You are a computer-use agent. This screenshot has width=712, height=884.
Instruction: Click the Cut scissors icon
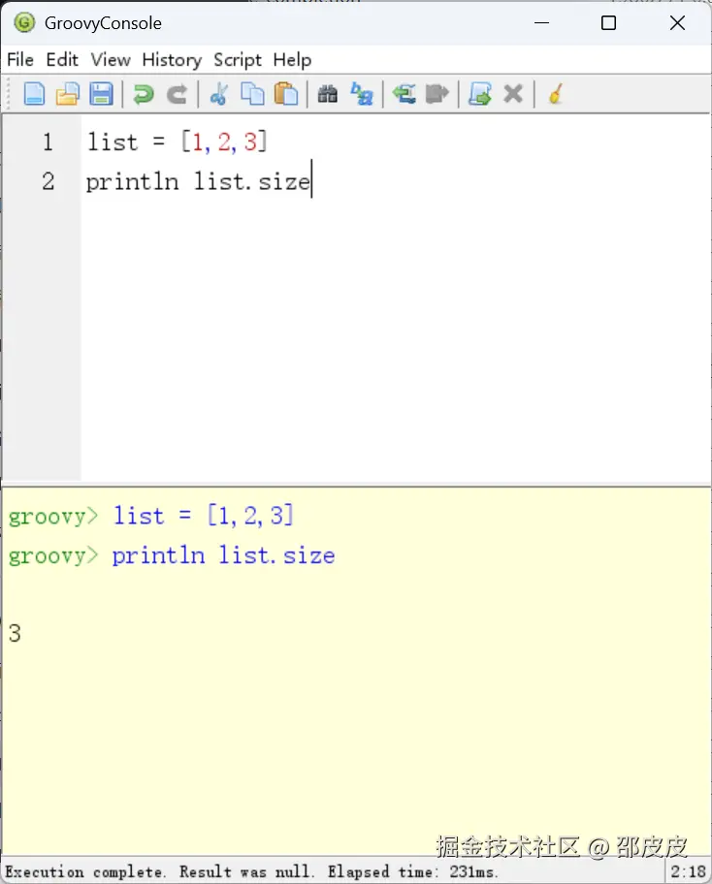click(219, 94)
